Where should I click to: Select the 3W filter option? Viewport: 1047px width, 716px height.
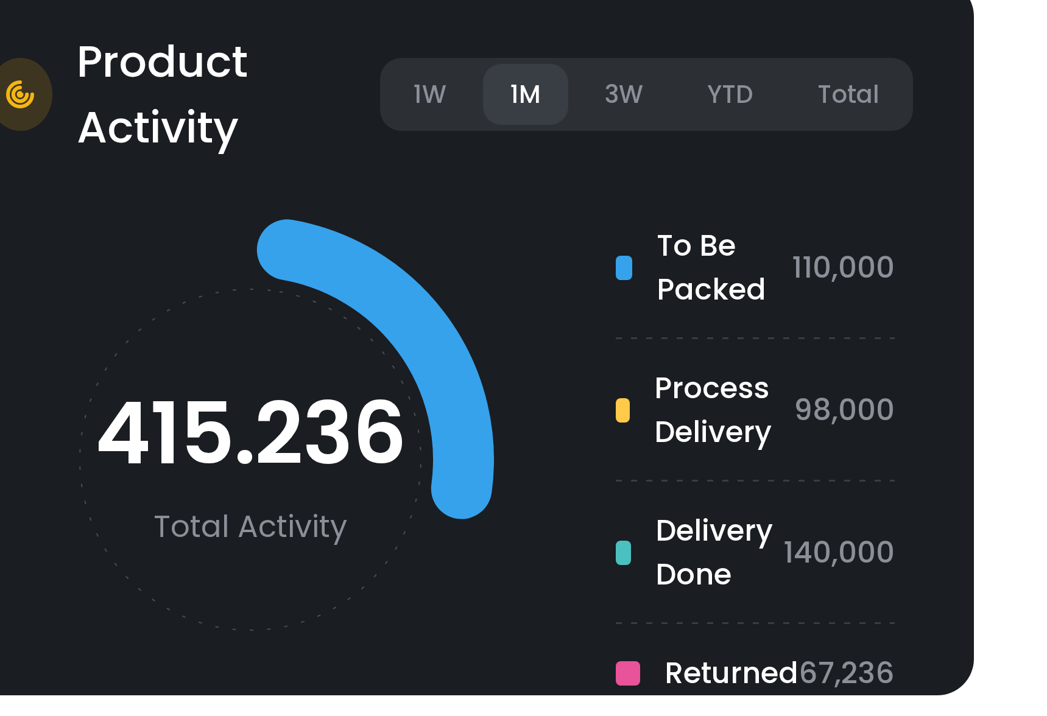pos(622,94)
